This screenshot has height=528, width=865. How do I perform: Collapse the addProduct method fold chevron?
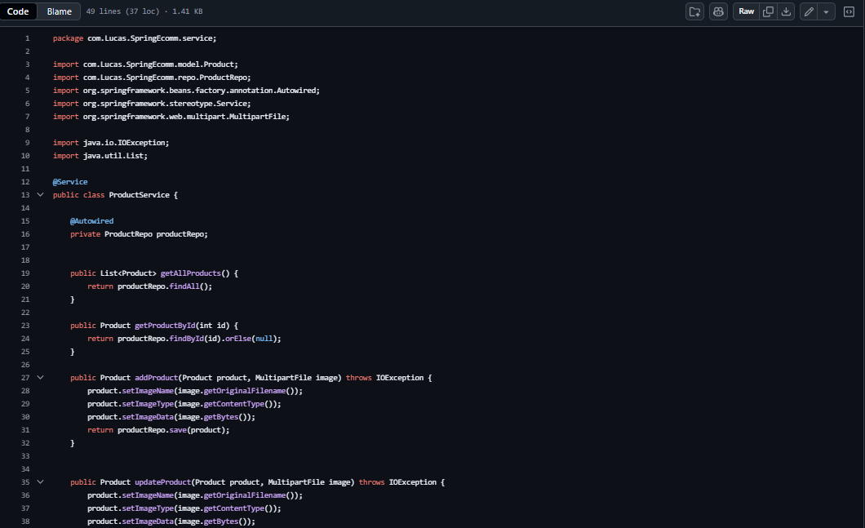(x=40, y=378)
